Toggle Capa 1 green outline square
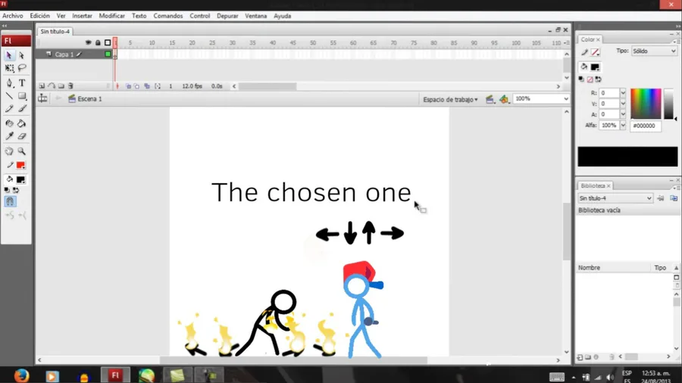The width and height of the screenshot is (682, 383). pos(108,54)
